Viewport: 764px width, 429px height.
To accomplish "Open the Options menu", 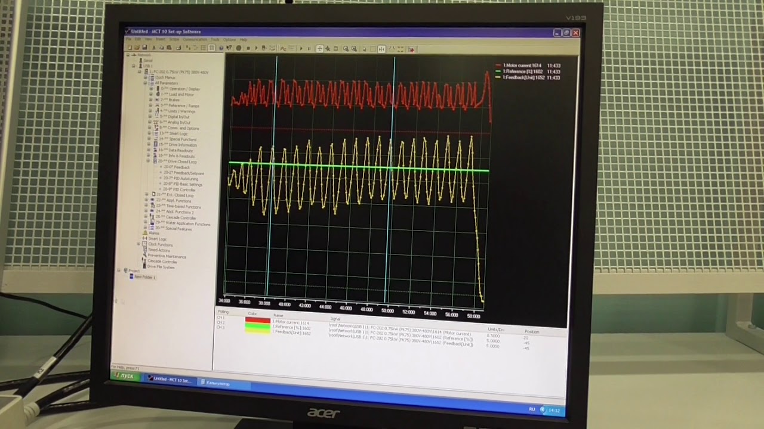I will pos(229,40).
